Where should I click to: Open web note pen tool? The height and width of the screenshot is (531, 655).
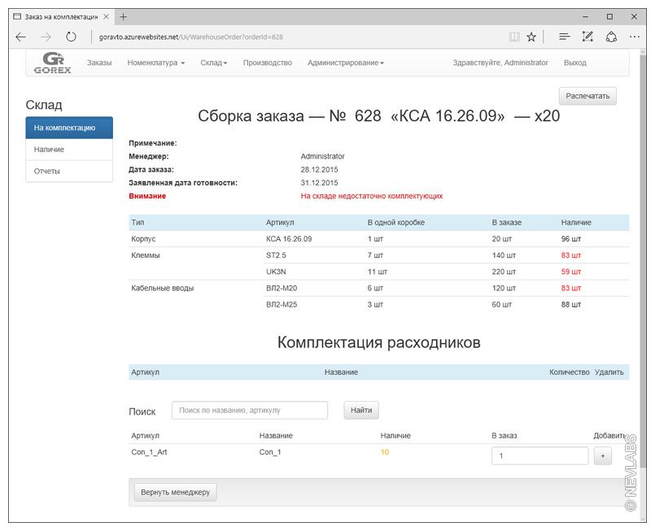point(587,37)
